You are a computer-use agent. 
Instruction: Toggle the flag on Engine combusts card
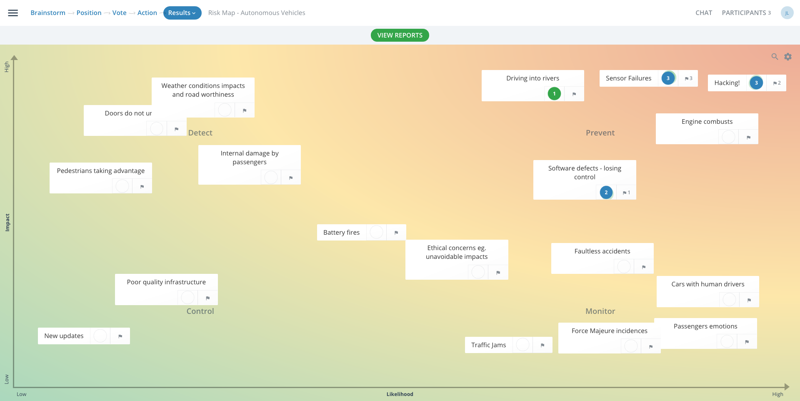(x=748, y=137)
